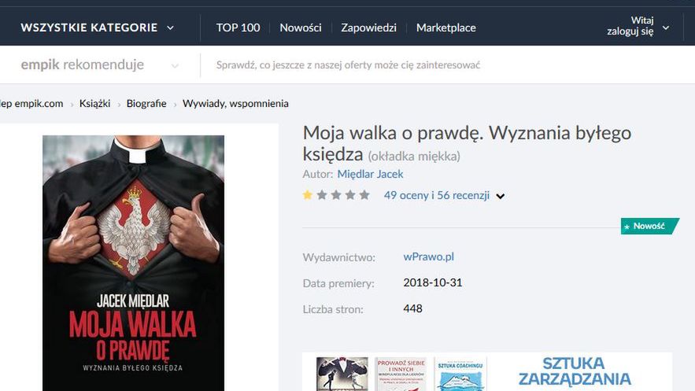Go to the Nowości section
Image resolution: width=695 pixels, height=391 pixels.
point(301,28)
